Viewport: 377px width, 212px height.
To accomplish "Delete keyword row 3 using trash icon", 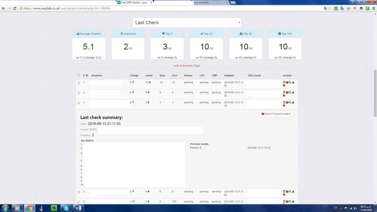I will coord(284,102).
